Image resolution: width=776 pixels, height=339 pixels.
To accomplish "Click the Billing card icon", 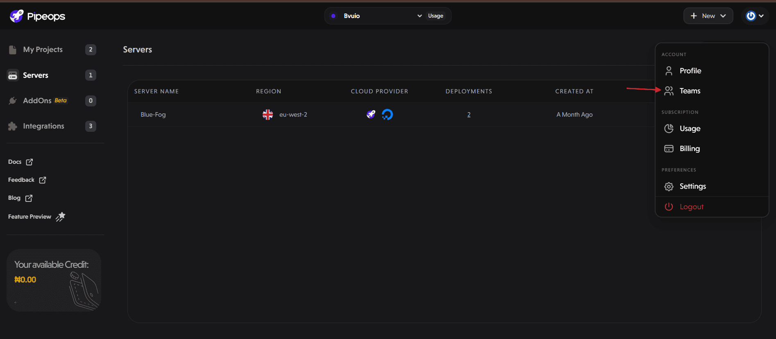I will (x=669, y=149).
